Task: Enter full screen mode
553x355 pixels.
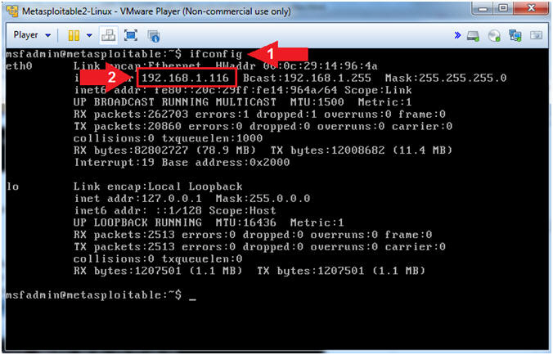Action: pos(131,35)
